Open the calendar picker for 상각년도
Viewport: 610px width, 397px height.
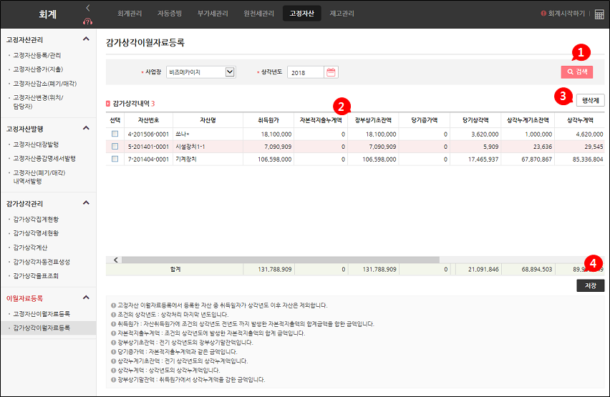331,72
